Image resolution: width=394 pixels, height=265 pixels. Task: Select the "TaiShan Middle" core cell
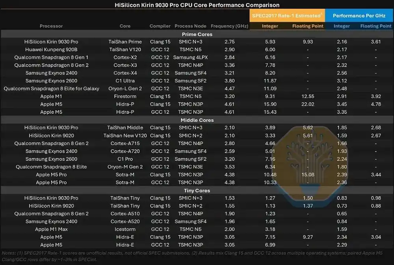(x=125, y=128)
